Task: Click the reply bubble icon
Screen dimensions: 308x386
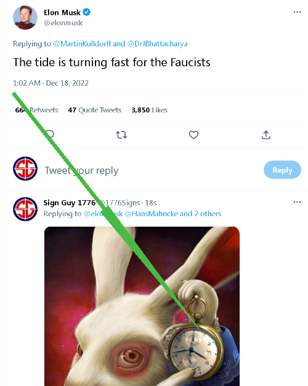Action: (50, 135)
